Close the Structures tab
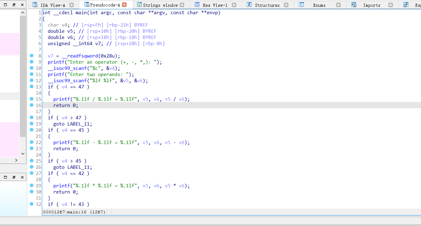The image size is (421, 226). click(x=286, y=5)
